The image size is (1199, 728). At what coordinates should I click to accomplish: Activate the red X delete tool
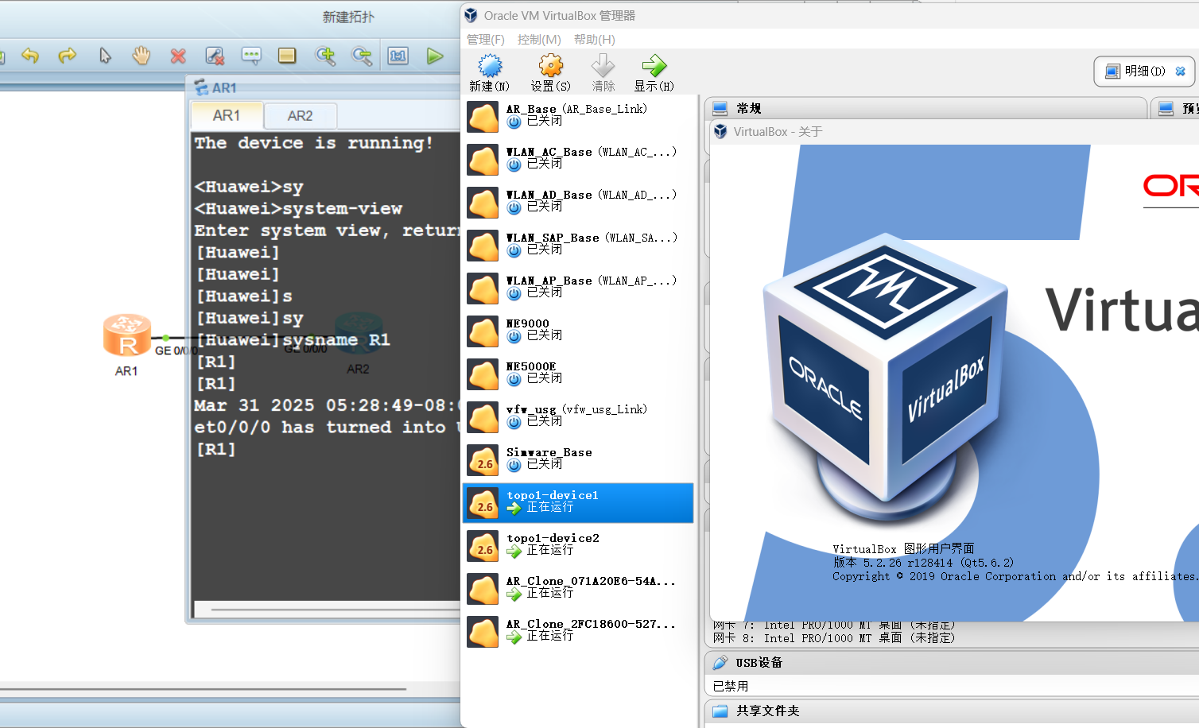[177, 56]
